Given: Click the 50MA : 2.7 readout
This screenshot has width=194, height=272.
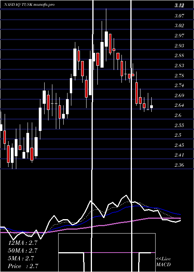Looking at the screenshot, I should (23, 251).
